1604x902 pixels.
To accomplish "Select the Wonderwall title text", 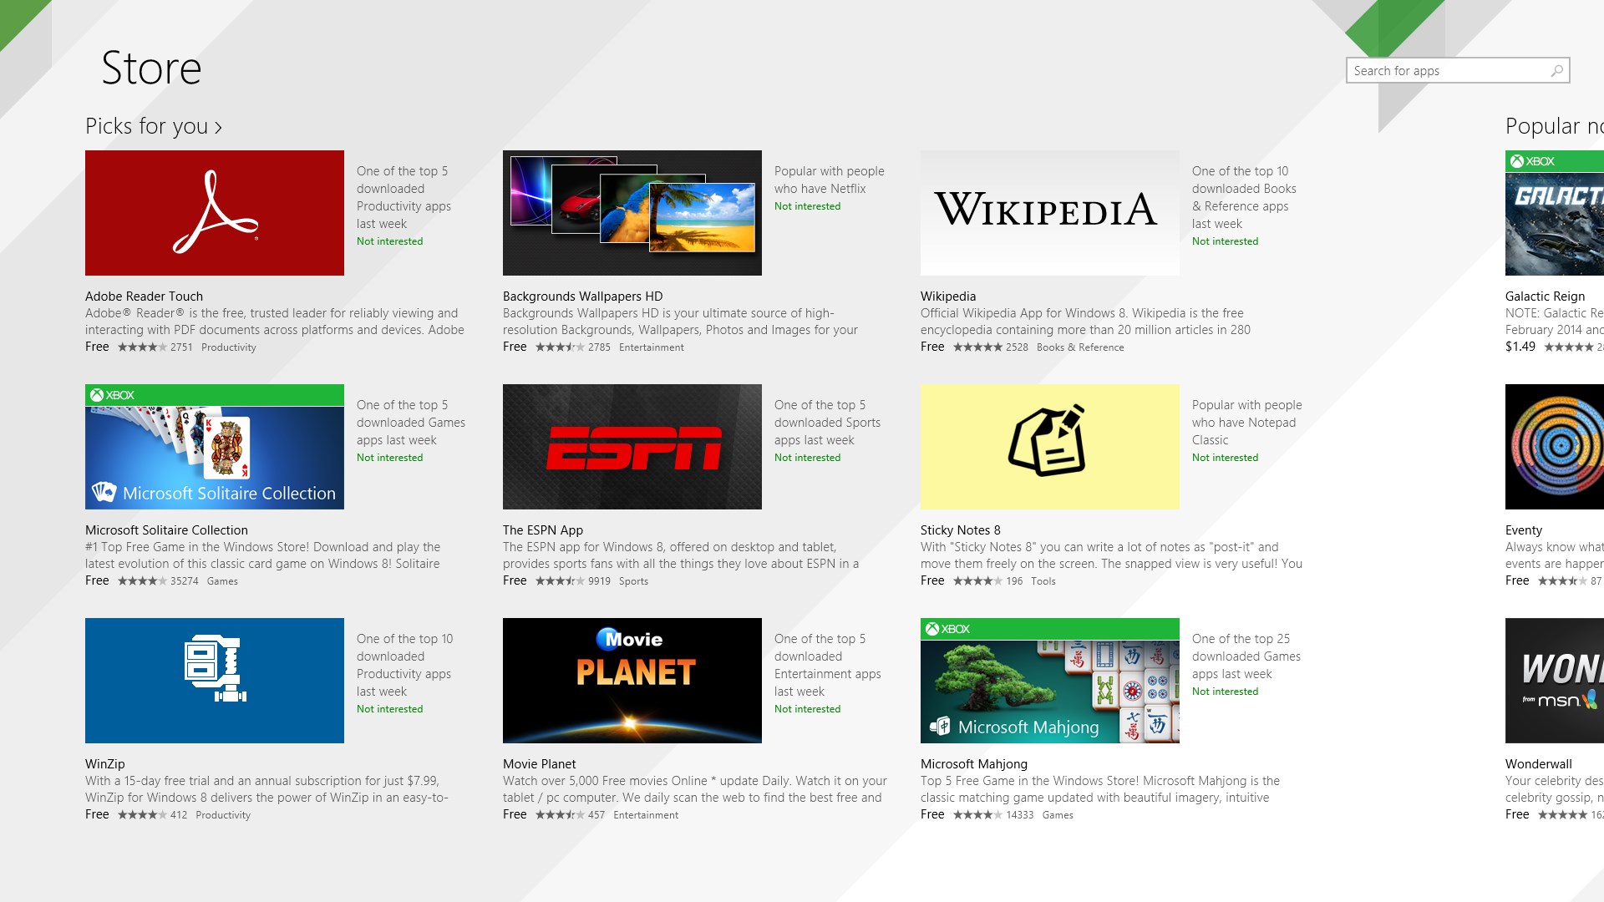I will (1539, 764).
